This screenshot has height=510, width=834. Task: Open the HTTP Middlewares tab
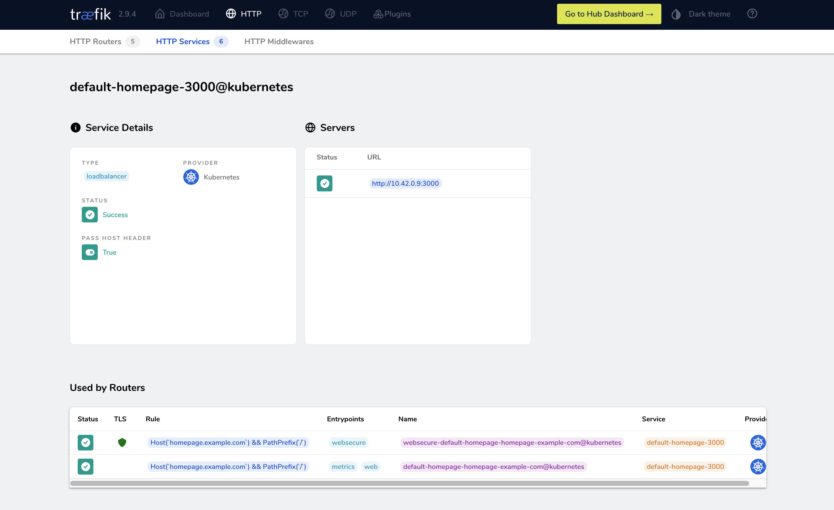point(279,41)
